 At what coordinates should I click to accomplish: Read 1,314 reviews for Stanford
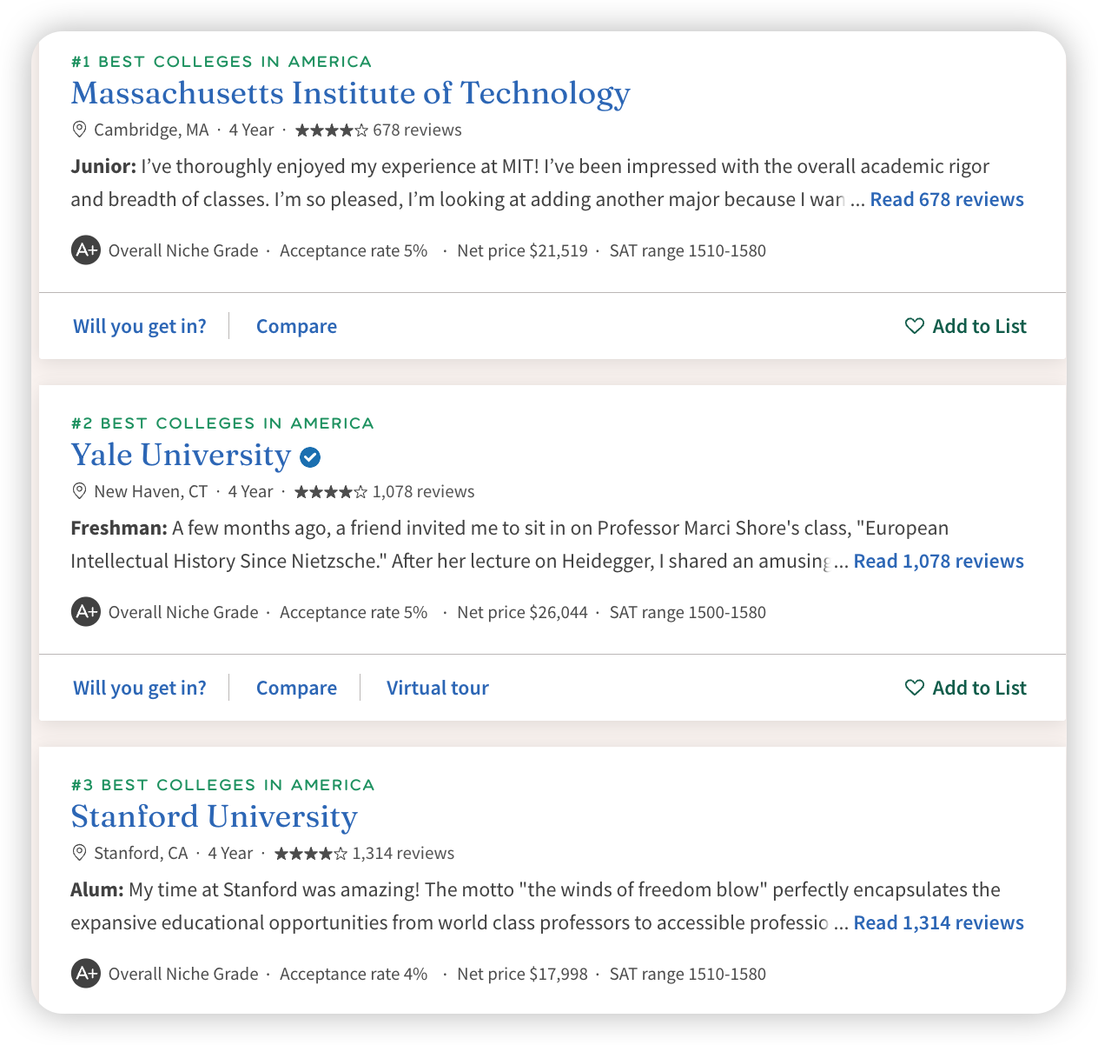[939, 922]
